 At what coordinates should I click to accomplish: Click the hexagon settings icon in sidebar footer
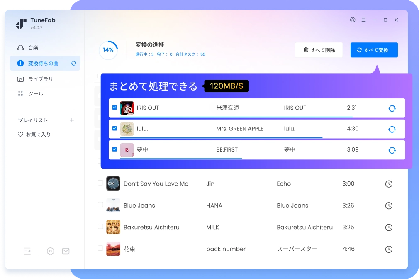51,251
